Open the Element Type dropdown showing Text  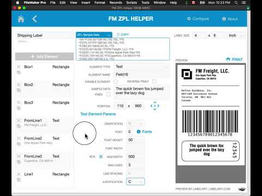tap(141, 66)
